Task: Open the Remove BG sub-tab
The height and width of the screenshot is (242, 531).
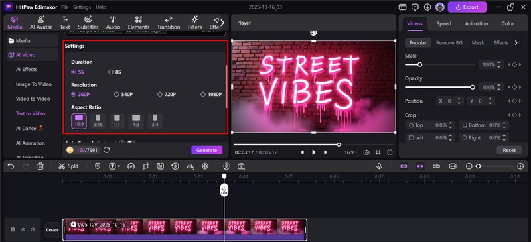Action: [x=449, y=42]
